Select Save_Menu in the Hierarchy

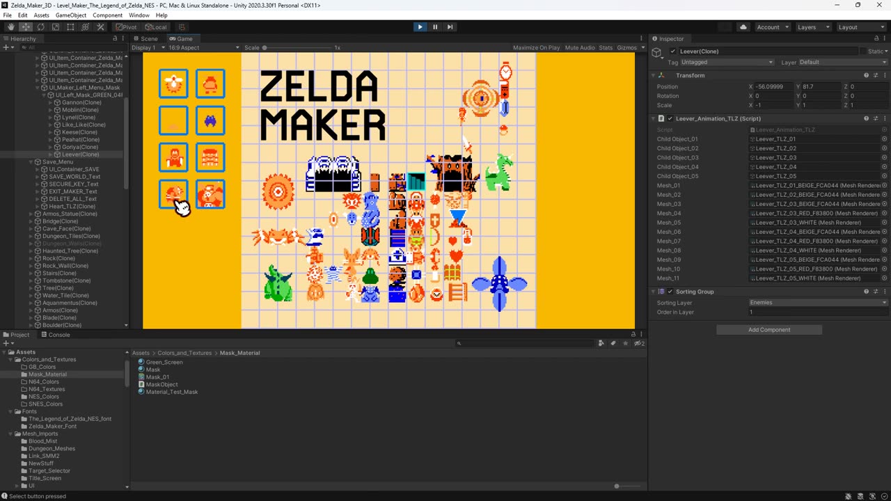[58, 162]
